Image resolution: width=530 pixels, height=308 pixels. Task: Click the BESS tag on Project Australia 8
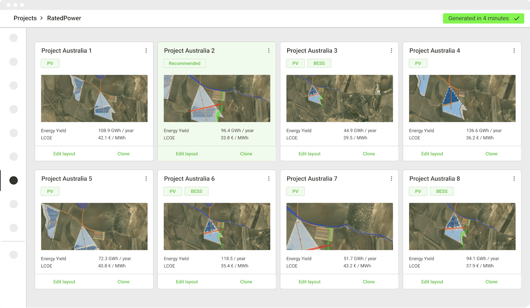click(x=442, y=192)
